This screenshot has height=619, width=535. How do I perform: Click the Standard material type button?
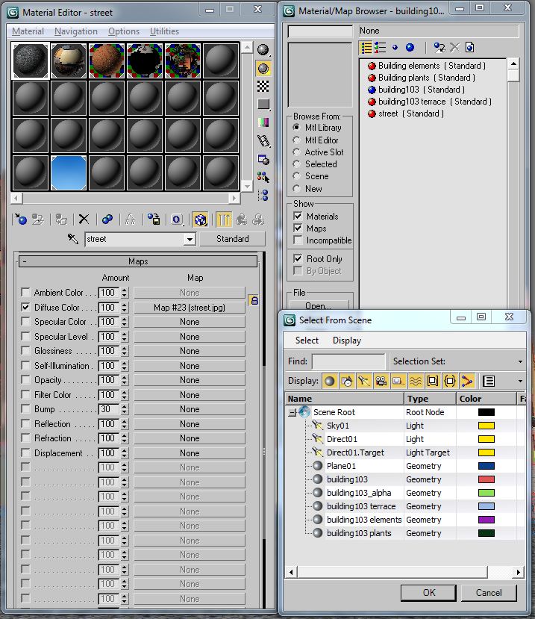coord(232,239)
